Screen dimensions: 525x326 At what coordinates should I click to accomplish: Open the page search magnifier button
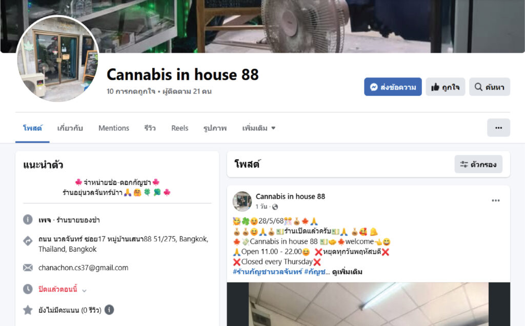(490, 87)
